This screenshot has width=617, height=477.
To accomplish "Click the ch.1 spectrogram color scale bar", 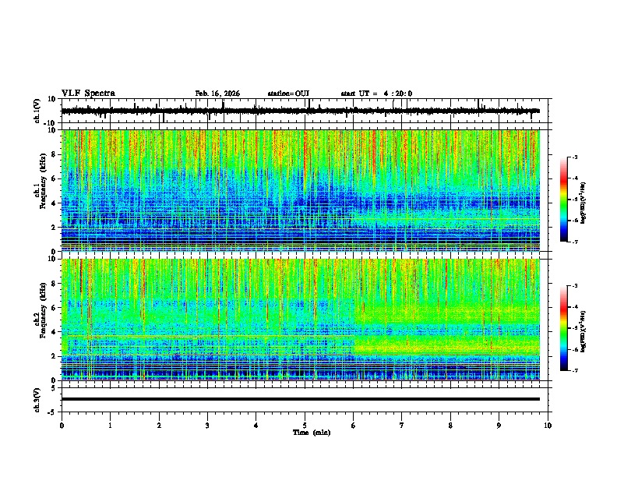I will [x=564, y=200].
